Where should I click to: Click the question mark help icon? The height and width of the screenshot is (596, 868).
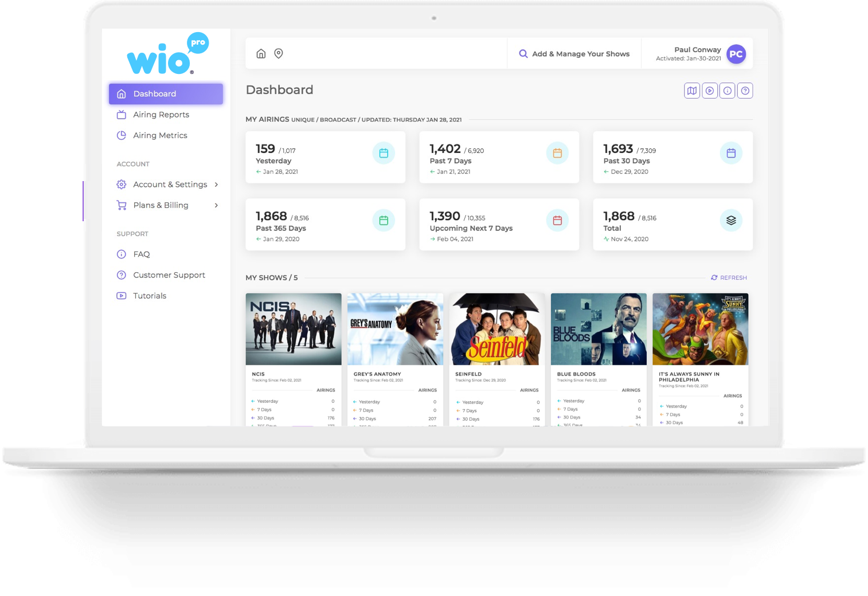tap(745, 90)
